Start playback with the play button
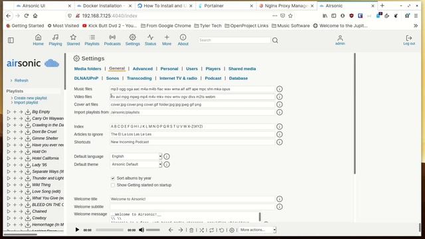 coord(77,230)
